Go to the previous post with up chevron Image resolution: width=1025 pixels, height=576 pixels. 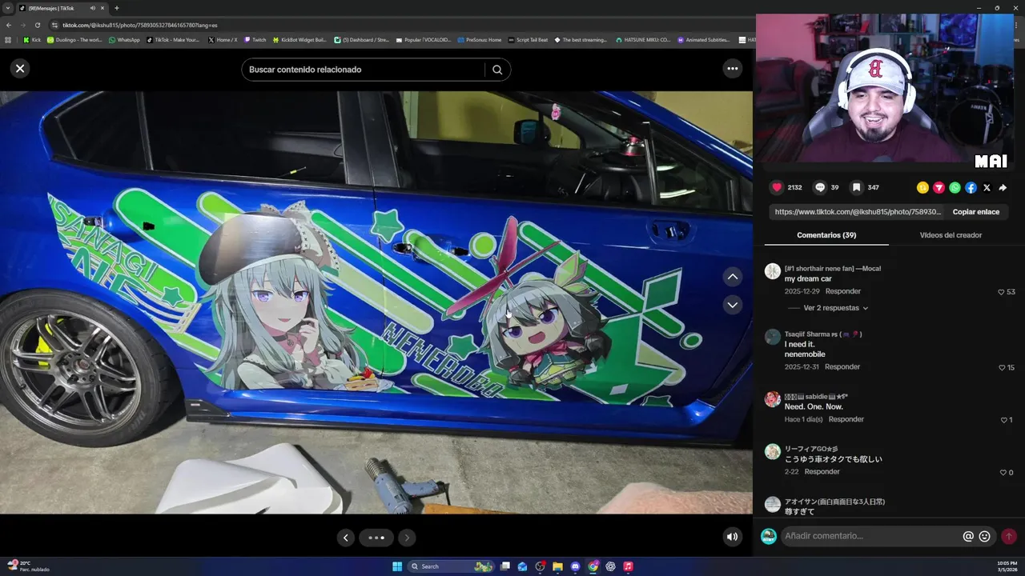click(x=733, y=277)
